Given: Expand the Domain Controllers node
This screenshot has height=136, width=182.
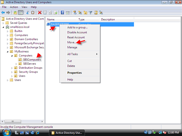Looking at the screenshot, I should tap(8, 39).
